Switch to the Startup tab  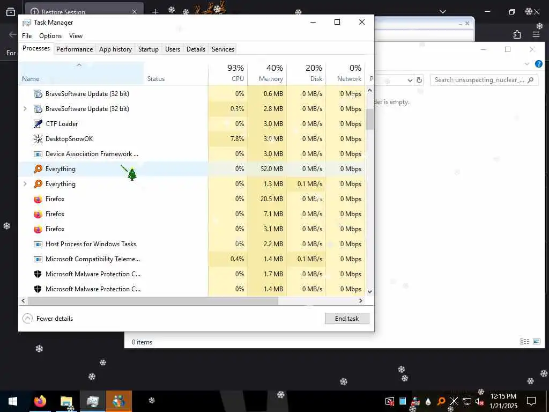click(x=149, y=49)
